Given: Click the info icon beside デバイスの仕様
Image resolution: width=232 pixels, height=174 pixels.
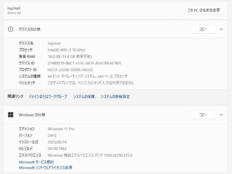Looking at the screenshot, I should 10,29.
